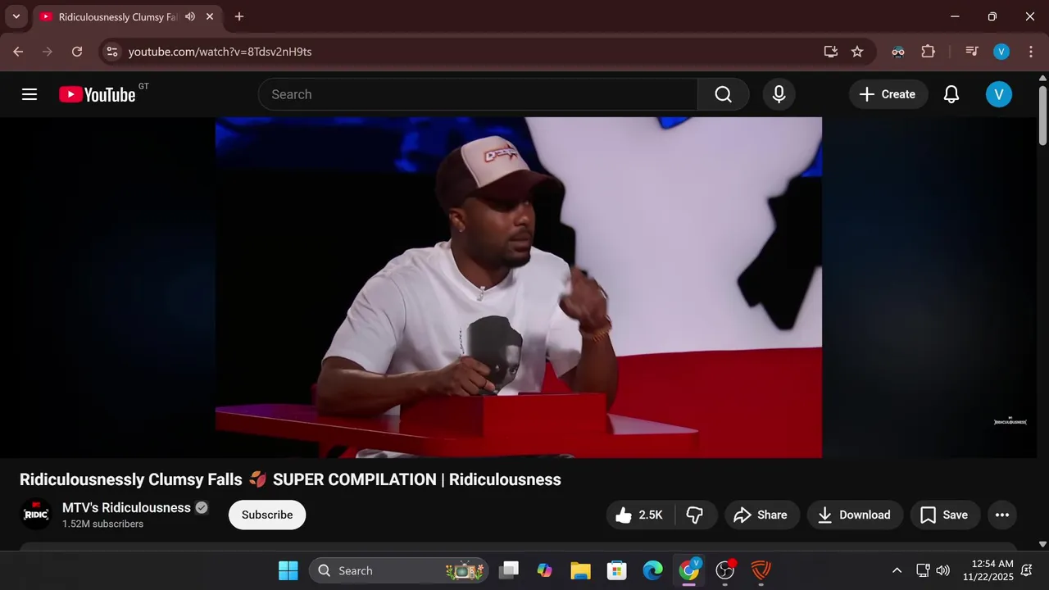Open Chrome profile V avatar
The image size is (1049, 590).
[1001, 52]
